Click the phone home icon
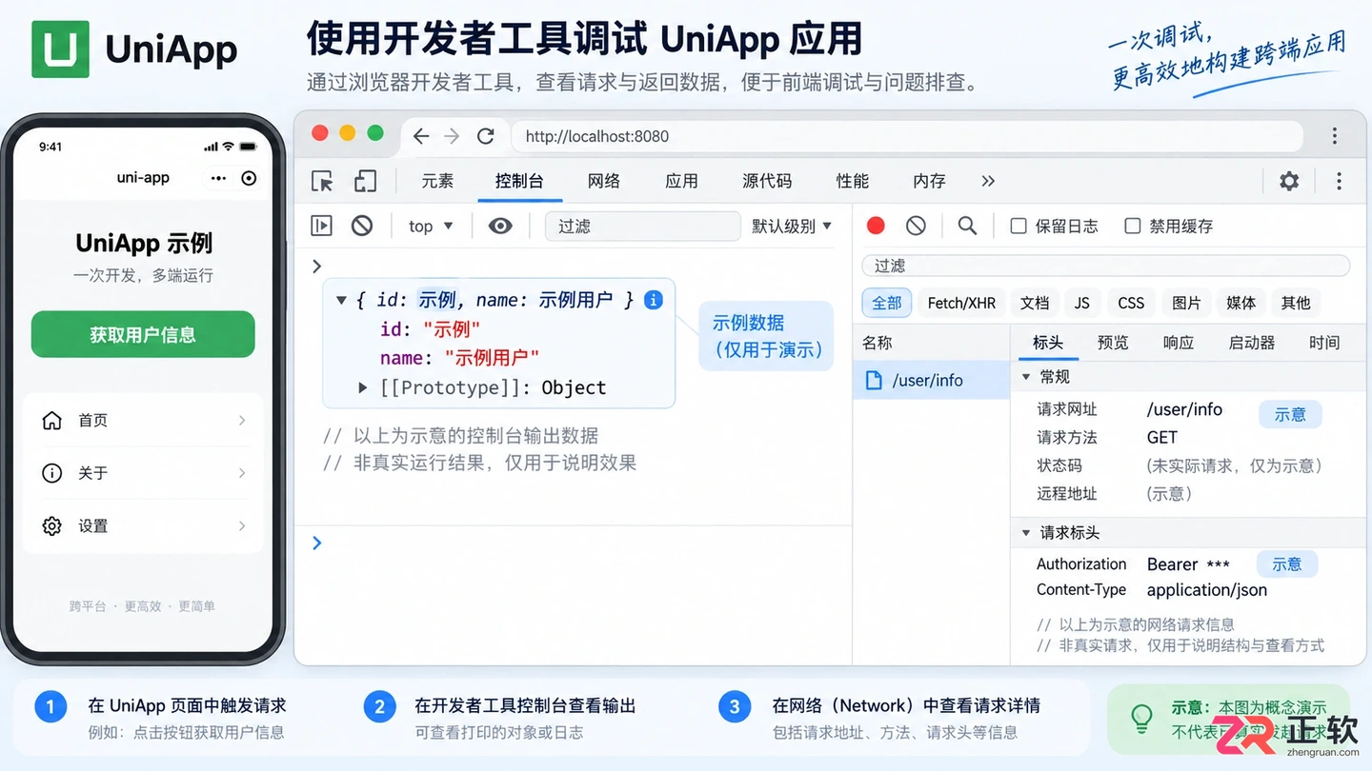The height and width of the screenshot is (771, 1372). pos(51,420)
